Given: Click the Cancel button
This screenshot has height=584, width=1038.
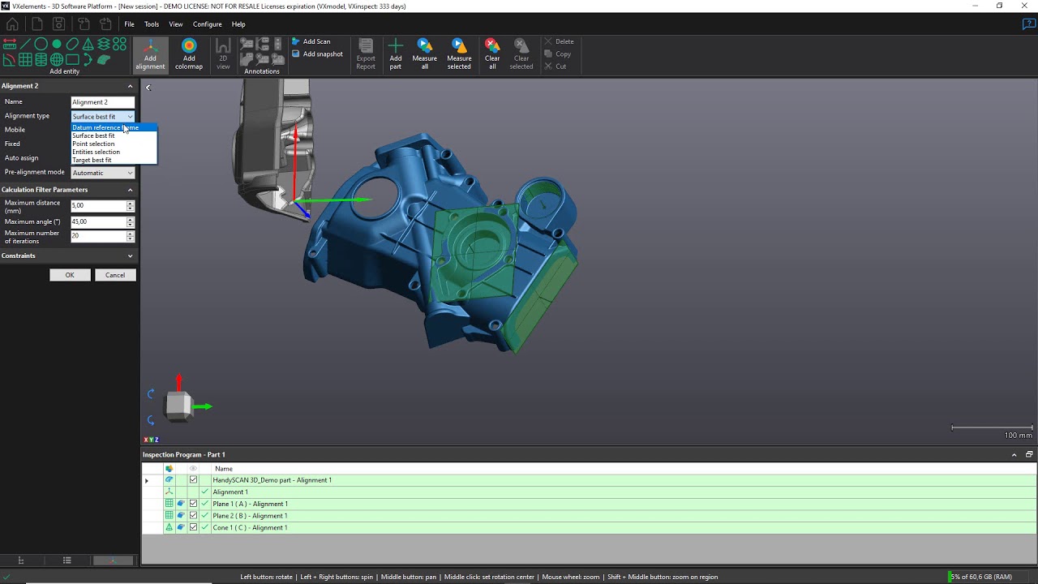Looking at the screenshot, I should [115, 274].
